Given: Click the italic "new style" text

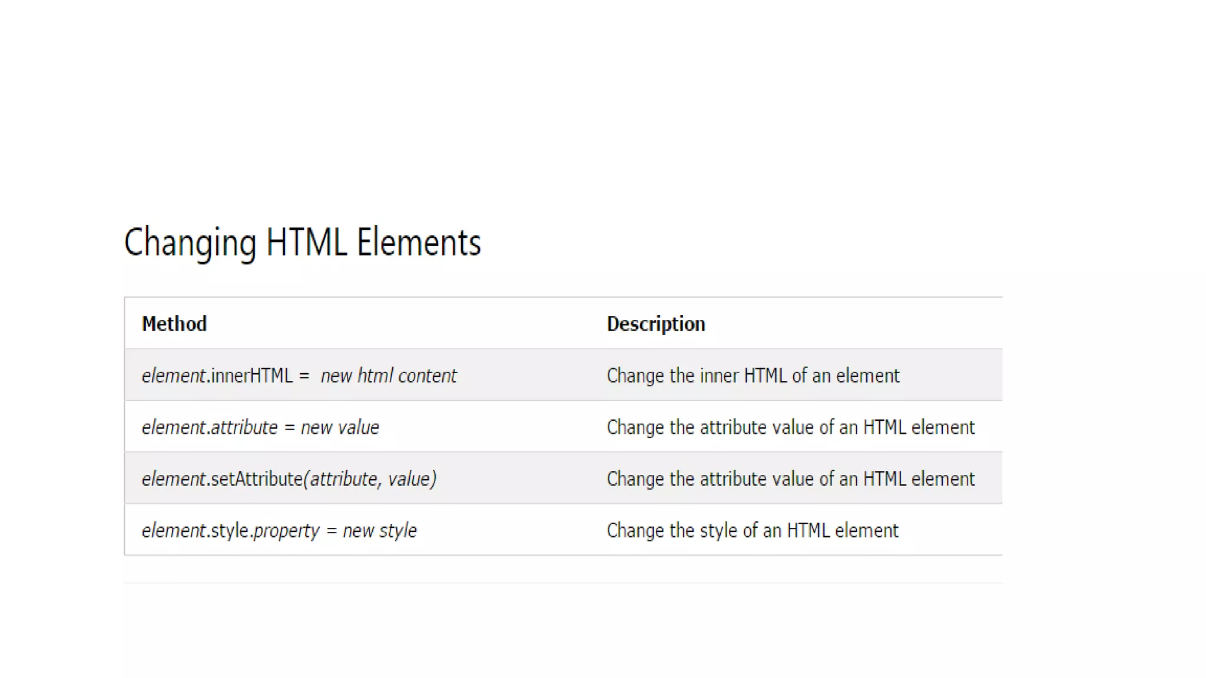Looking at the screenshot, I should (379, 531).
